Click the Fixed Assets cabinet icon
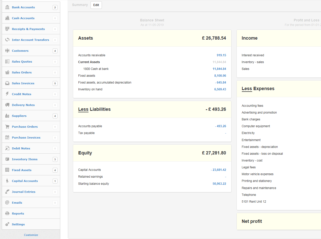321x239 pixels. click(x=7, y=170)
